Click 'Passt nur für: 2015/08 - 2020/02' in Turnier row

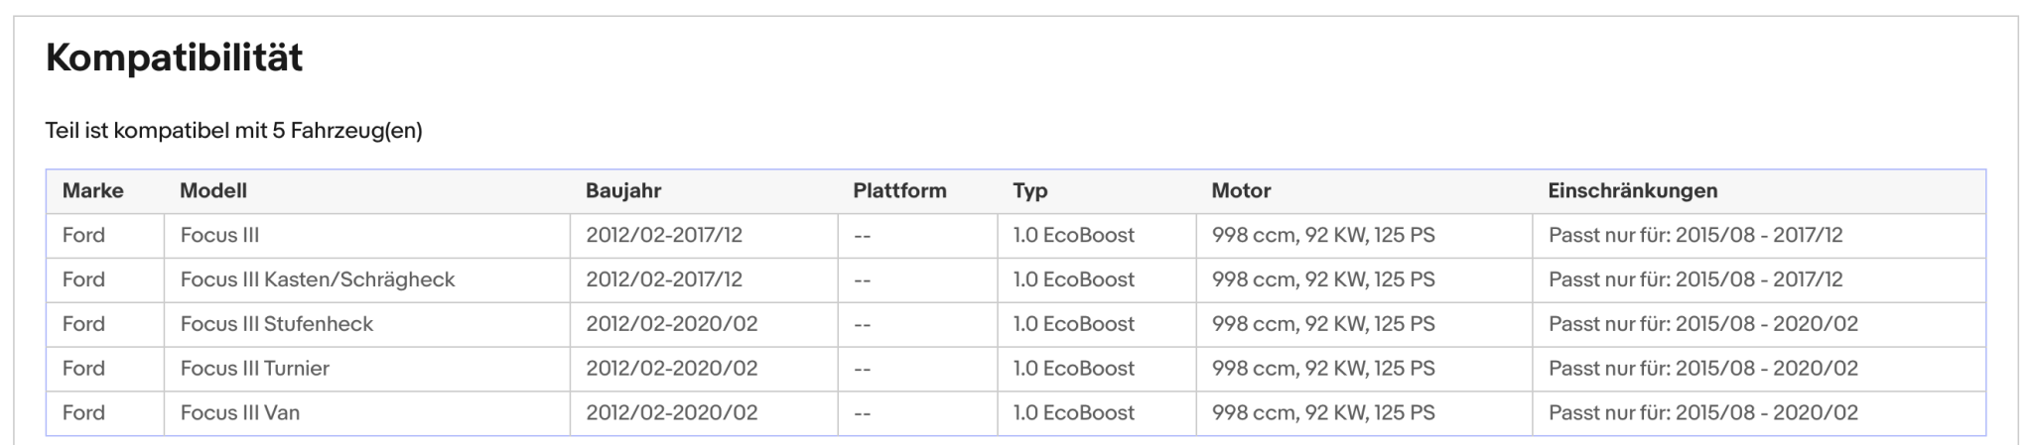(x=1703, y=369)
